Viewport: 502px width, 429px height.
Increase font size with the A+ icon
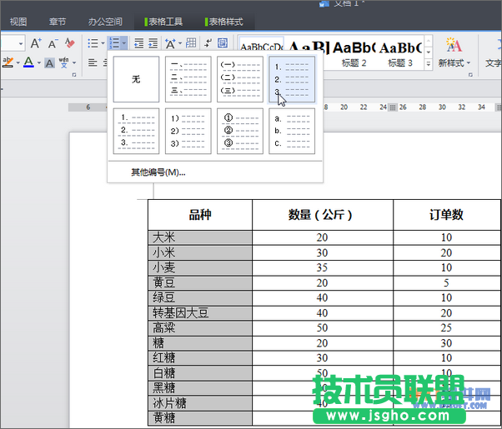[36, 43]
